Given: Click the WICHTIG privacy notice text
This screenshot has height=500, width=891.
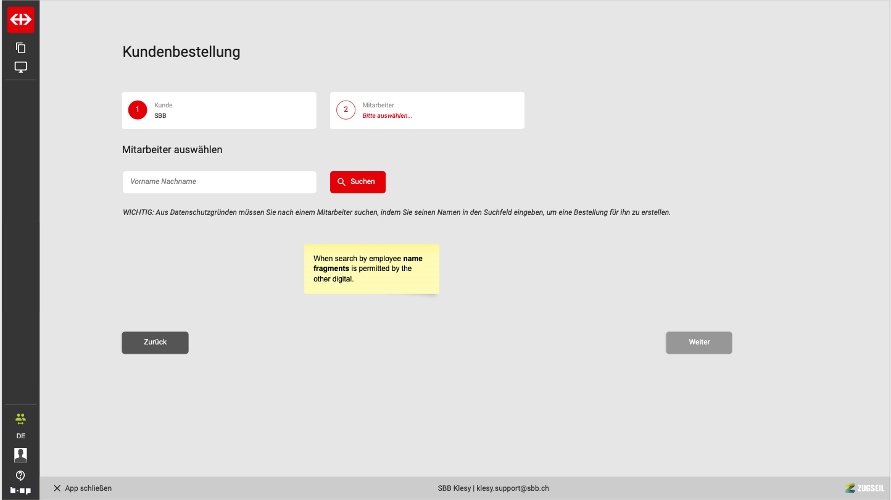Looking at the screenshot, I should click(x=396, y=212).
